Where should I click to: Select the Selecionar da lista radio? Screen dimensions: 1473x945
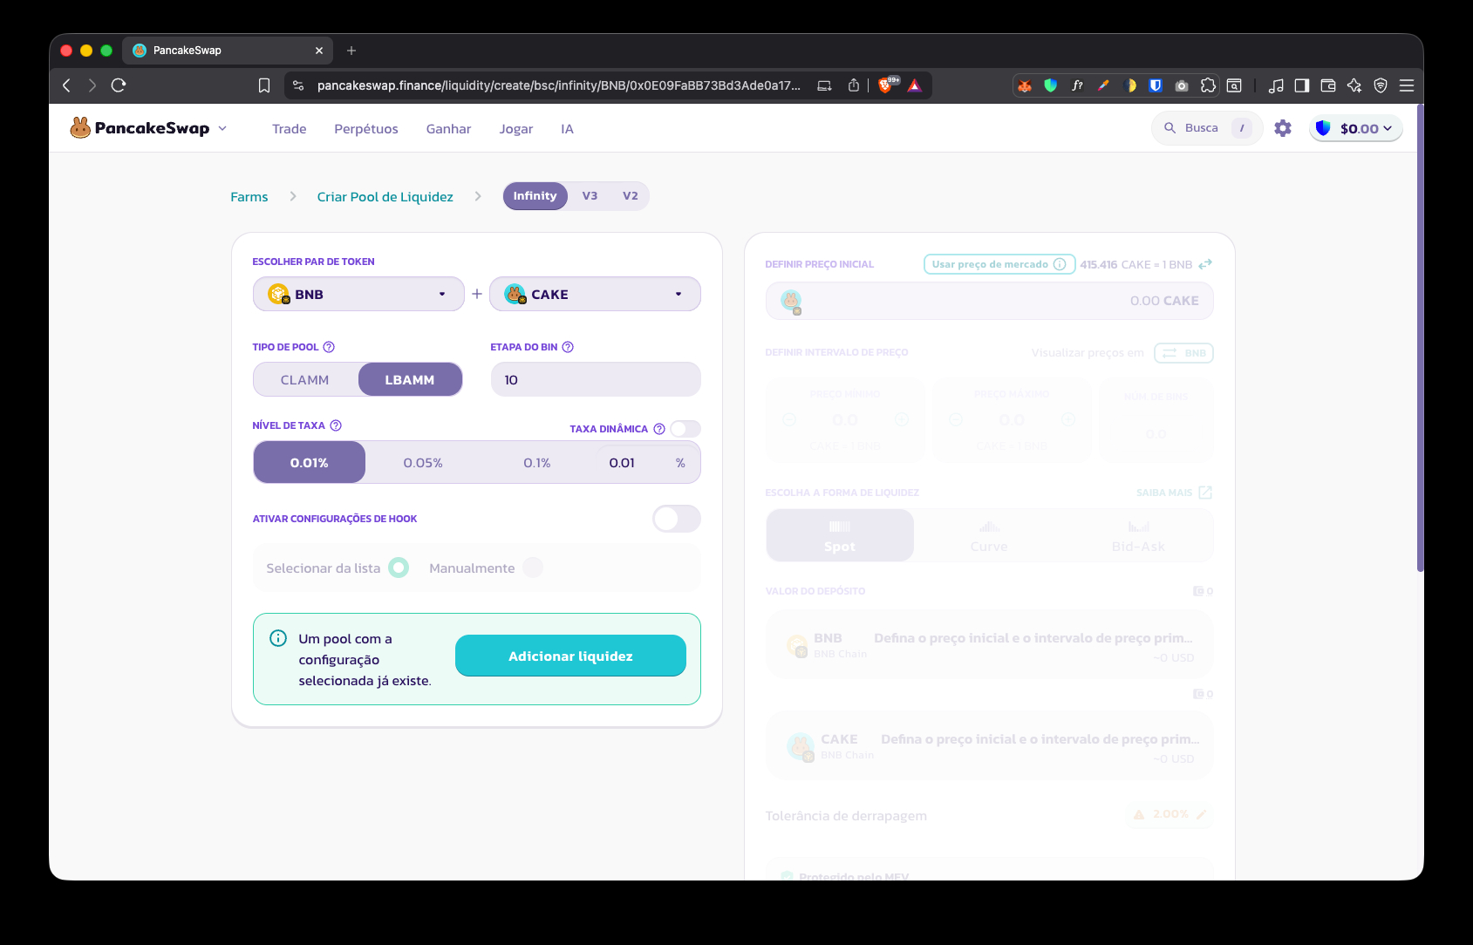pos(399,568)
